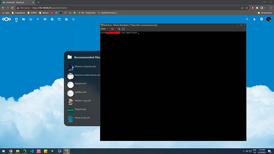Image resolution: width=274 pixels, height=154 pixels.
Task: Go back in the browser
Action: [3, 8]
